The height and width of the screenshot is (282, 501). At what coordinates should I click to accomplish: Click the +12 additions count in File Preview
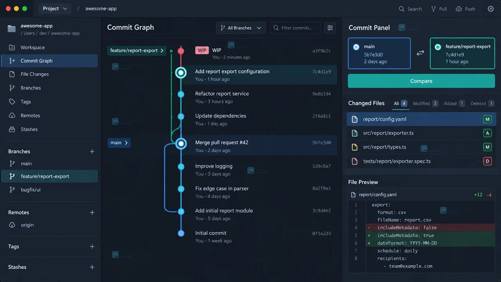pyautogui.click(x=478, y=195)
